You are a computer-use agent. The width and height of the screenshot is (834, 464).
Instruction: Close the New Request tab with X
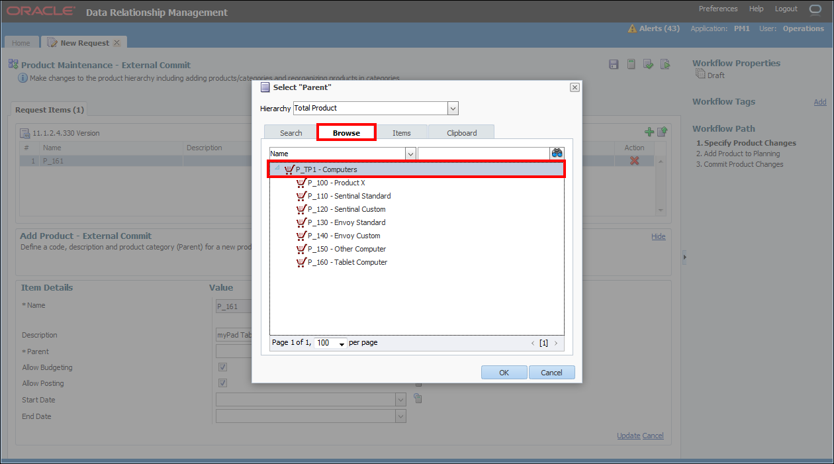pyautogui.click(x=116, y=42)
